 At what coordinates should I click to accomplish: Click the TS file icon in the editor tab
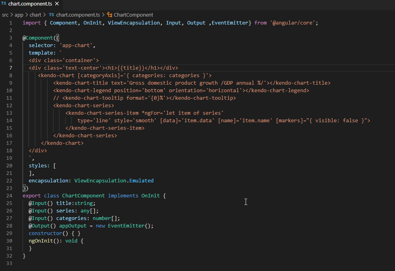click(4, 4)
